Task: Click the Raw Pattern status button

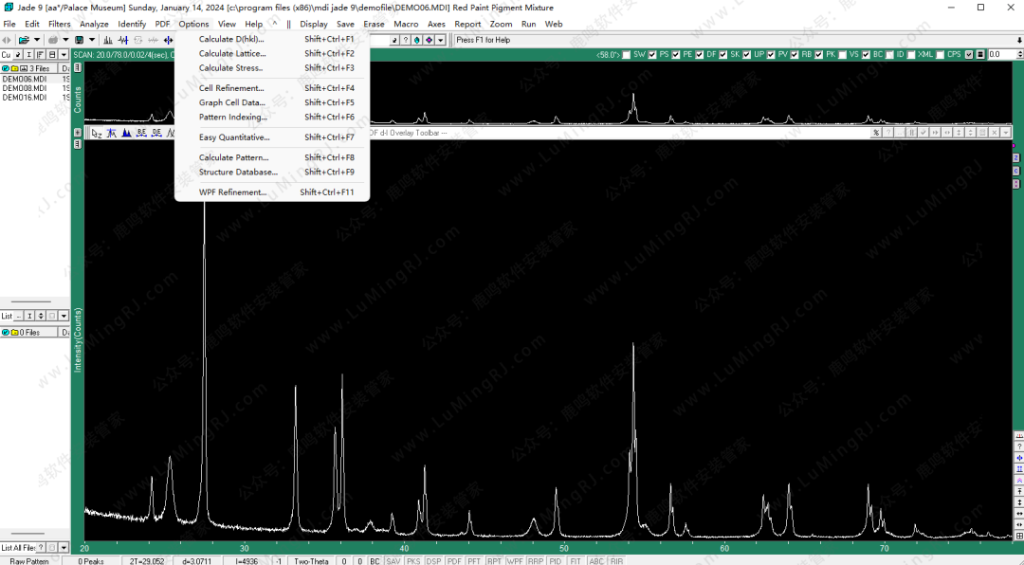Action: click(29, 561)
